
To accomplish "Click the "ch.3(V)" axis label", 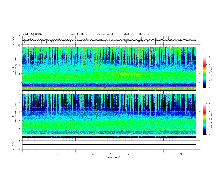I will pos(14,145).
